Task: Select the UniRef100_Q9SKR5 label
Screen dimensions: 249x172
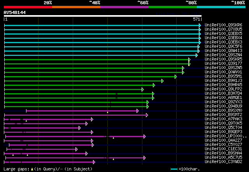Action: tap(223, 59)
